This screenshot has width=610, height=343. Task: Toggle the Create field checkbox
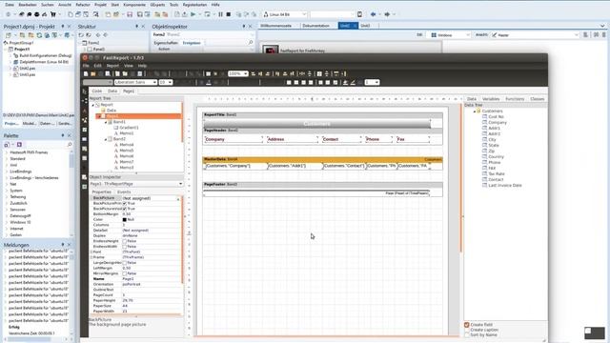466,324
